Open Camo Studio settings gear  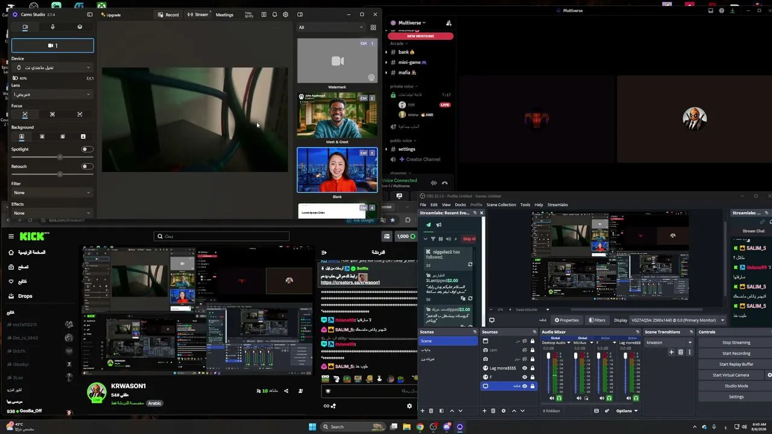point(285,14)
